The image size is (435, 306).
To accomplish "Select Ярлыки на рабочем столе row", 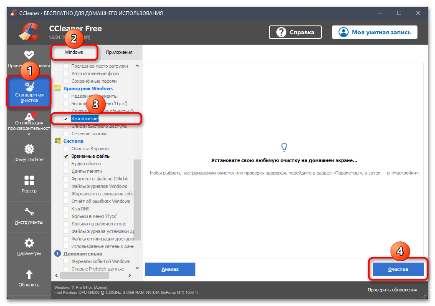I will pos(99,224).
